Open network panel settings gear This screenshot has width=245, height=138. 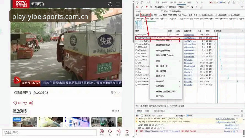point(242,7)
